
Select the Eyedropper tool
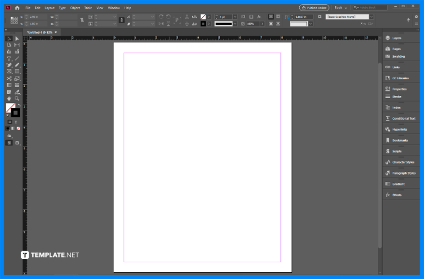16,92
